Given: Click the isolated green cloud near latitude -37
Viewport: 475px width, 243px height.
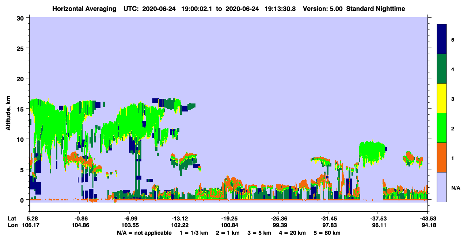Looking at the screenshot, I should (x=372, y=152).
